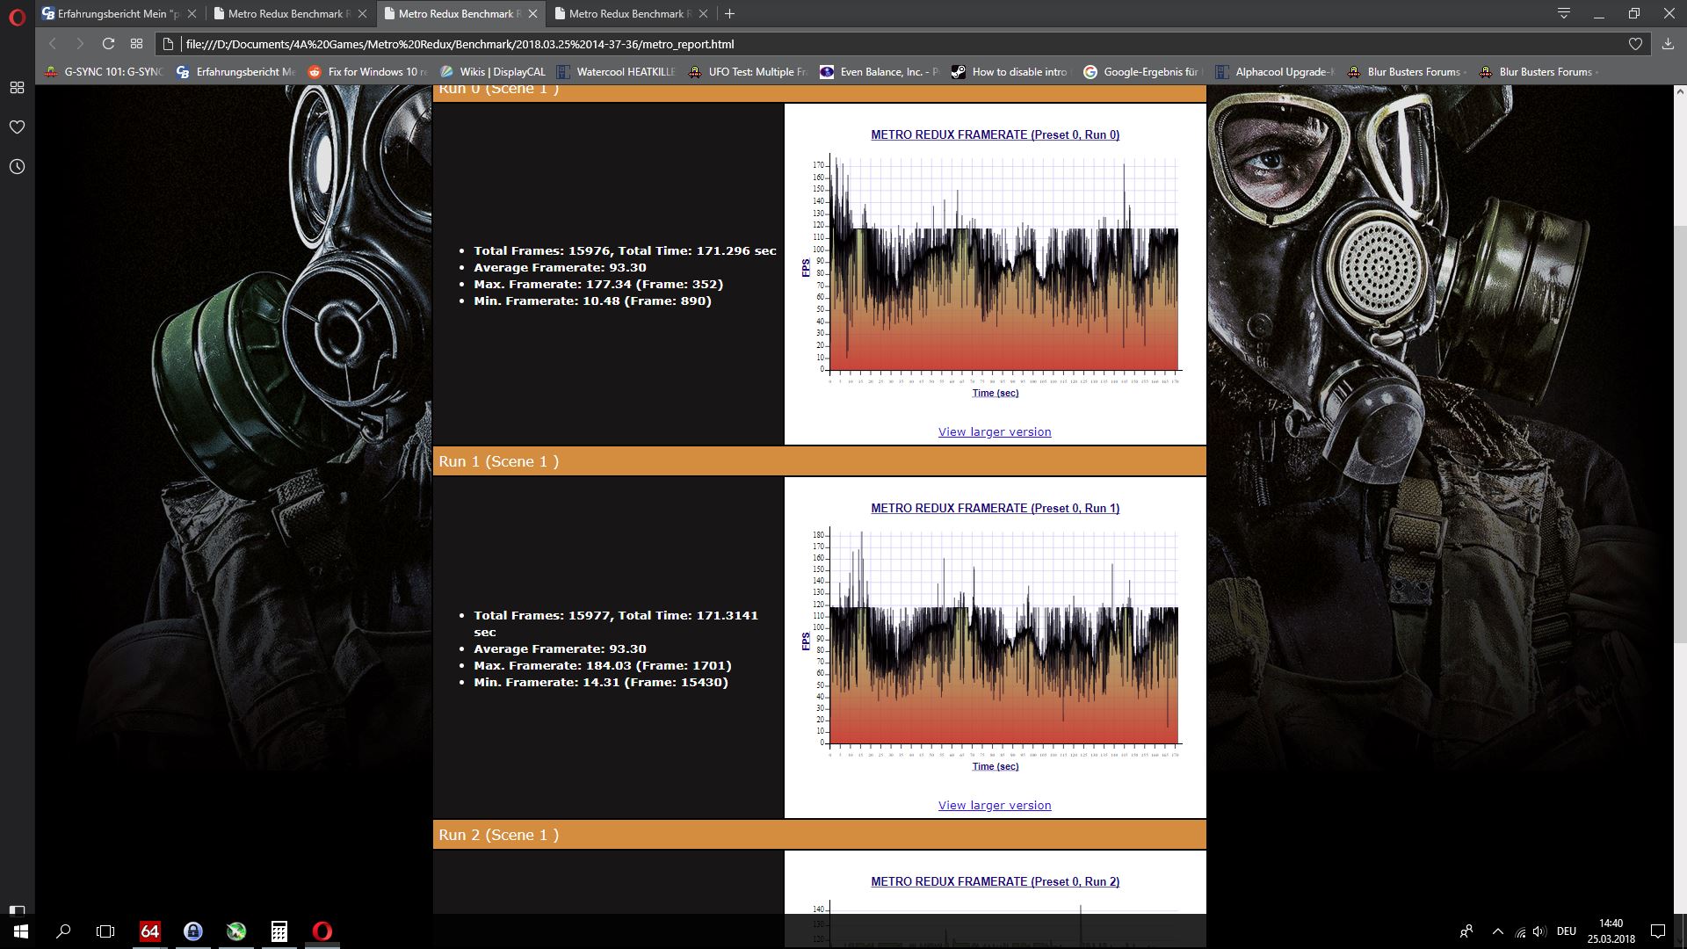1687x949 pixels.
Task: Reload the current page
Action: 108,44
